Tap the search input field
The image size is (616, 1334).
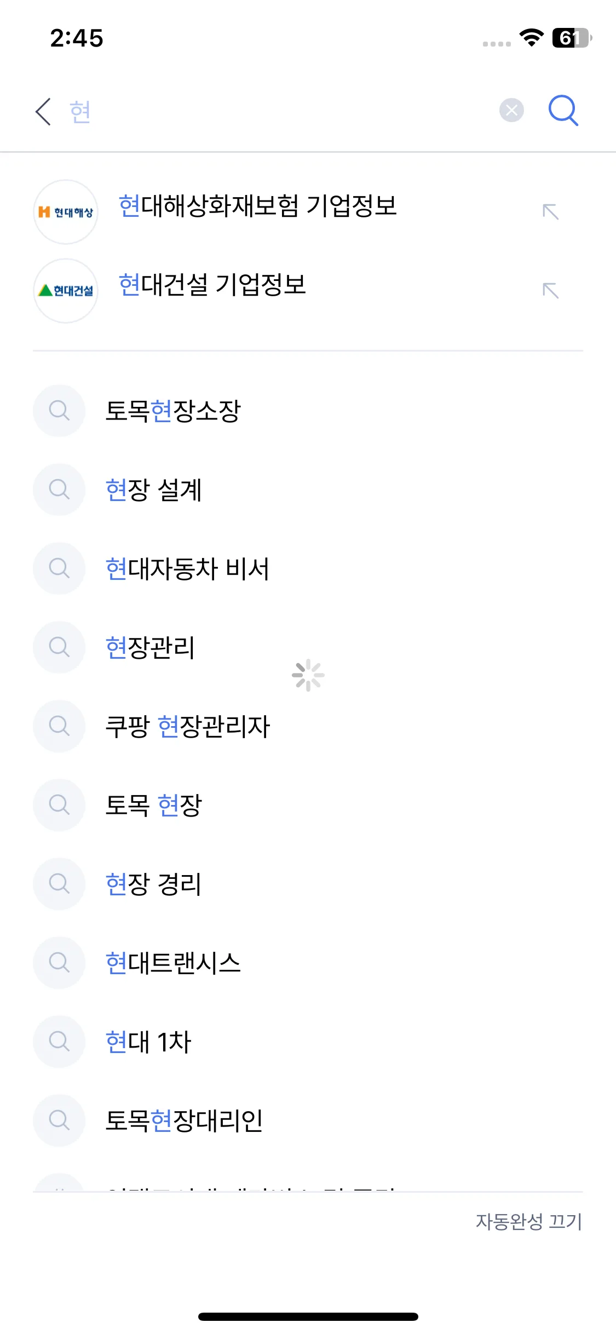tap(274, 112)
